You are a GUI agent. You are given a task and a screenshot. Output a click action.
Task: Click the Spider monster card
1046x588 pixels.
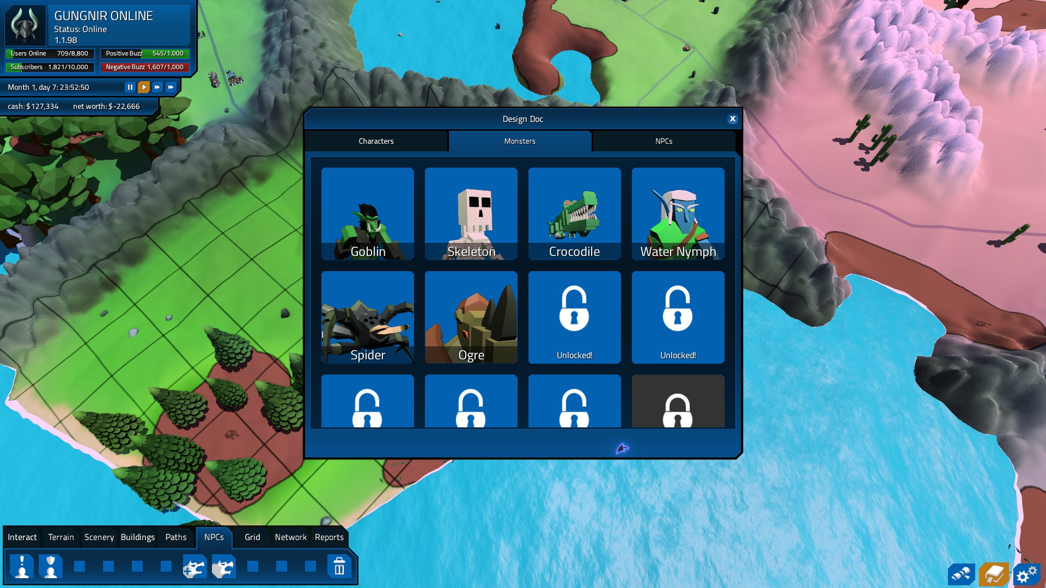click(x=367, y=317)
